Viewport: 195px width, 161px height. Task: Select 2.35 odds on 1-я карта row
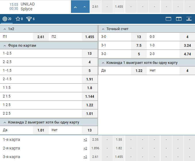(95, 140)
